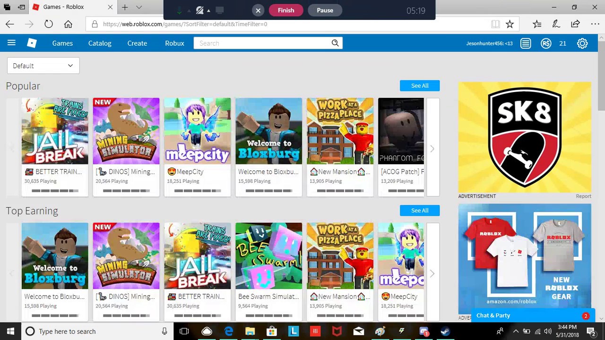The width and height of the screenshot is (605, 340).
Task: Open the Roblox settings gear
Action: pyautogui.click(x=582, y=43)
